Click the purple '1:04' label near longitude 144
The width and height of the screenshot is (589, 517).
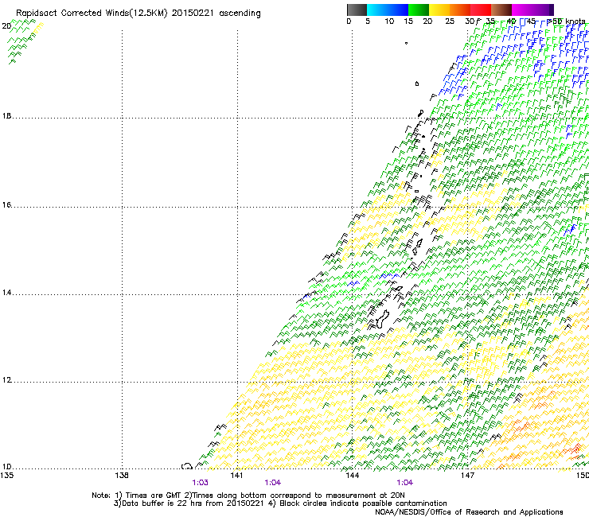(404, 483)
